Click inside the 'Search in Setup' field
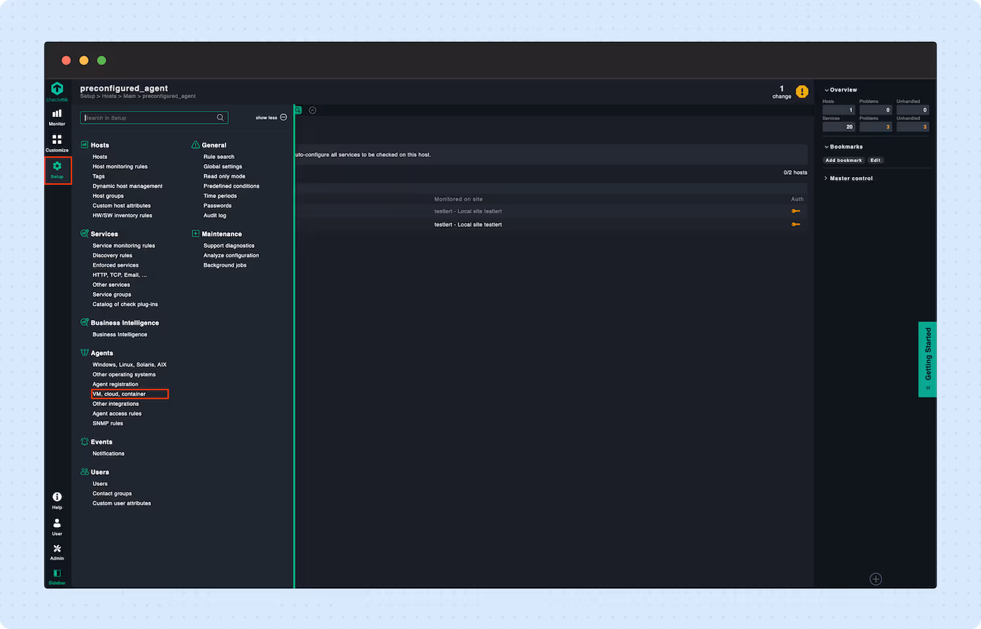The width and height of the screenshot is (981, 629). (144, 118)
